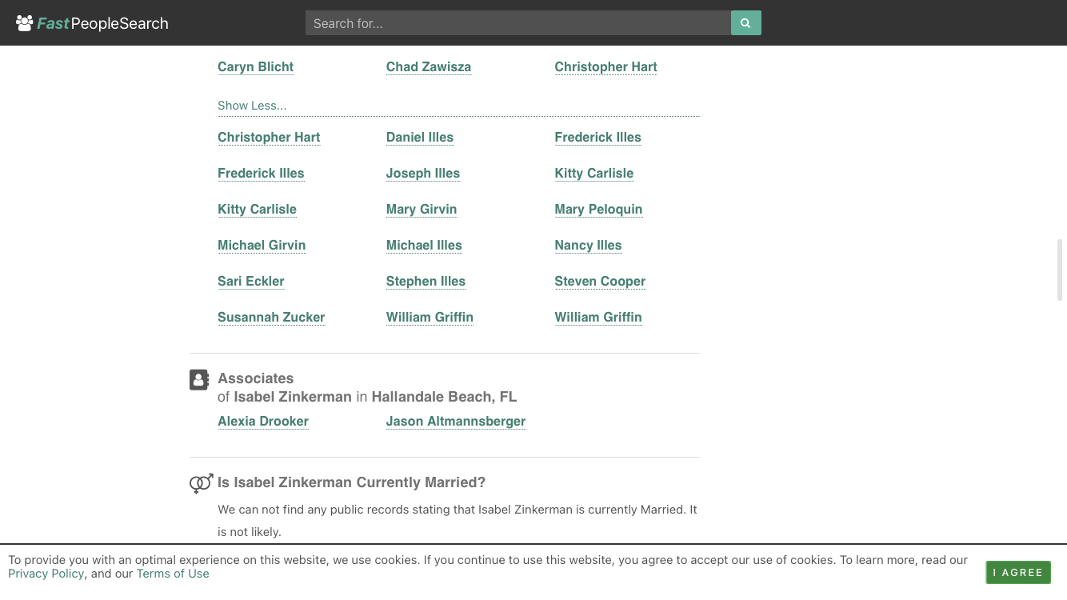
Task: Collapse the list with Show Less...
Action: 252,106
